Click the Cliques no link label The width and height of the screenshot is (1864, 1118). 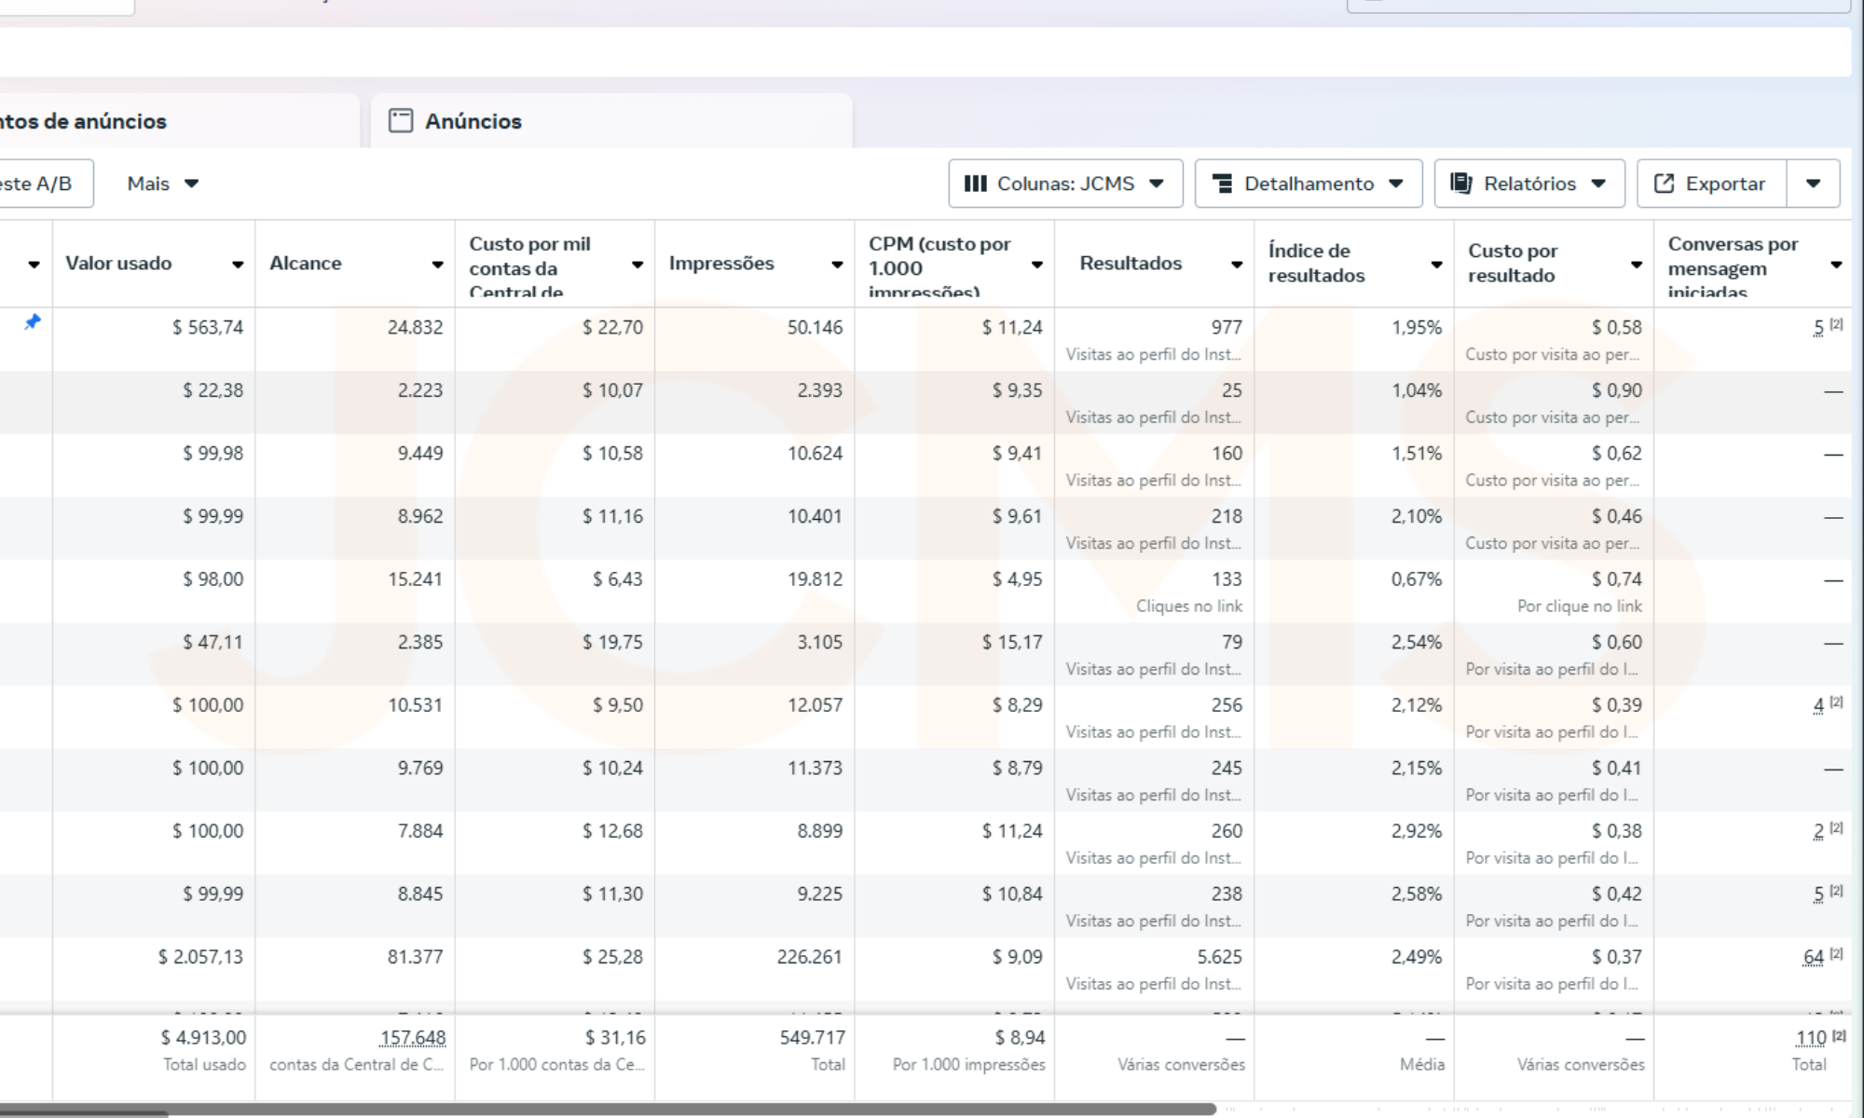coord(1189,607)
